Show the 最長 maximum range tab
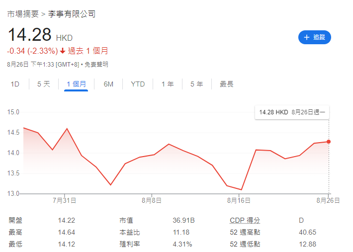 [x=227, y=84]
